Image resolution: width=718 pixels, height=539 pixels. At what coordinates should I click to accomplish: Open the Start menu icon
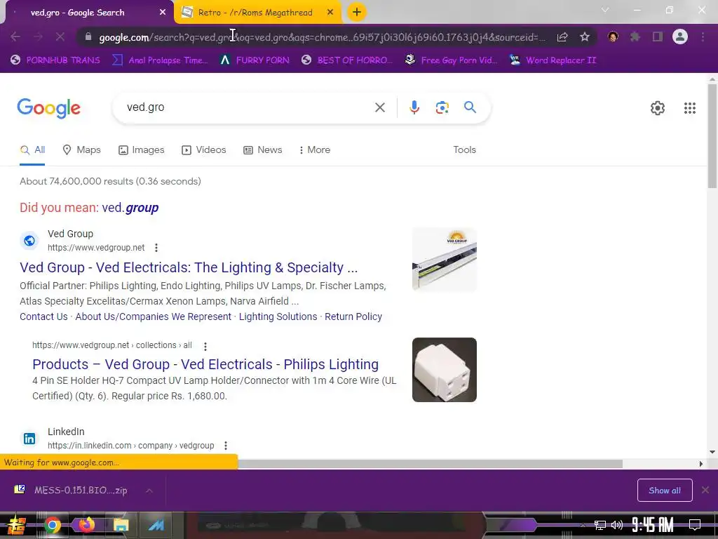(x=15, y=525)
